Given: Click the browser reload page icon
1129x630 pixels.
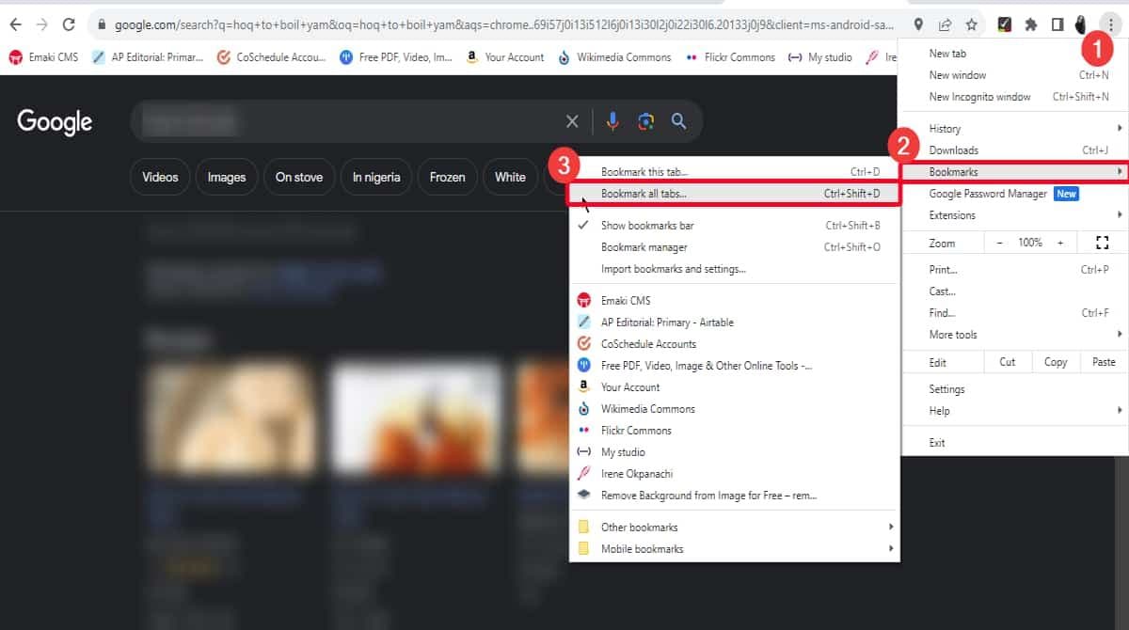Looking at the screenshot, I should (69, 25).
